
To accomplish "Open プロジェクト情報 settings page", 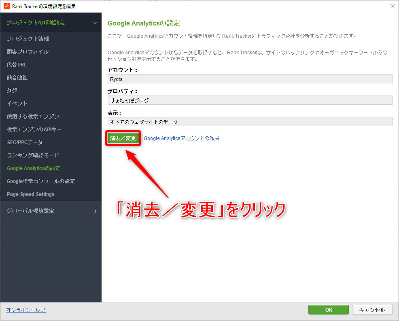I will click(x=28, y=39).
